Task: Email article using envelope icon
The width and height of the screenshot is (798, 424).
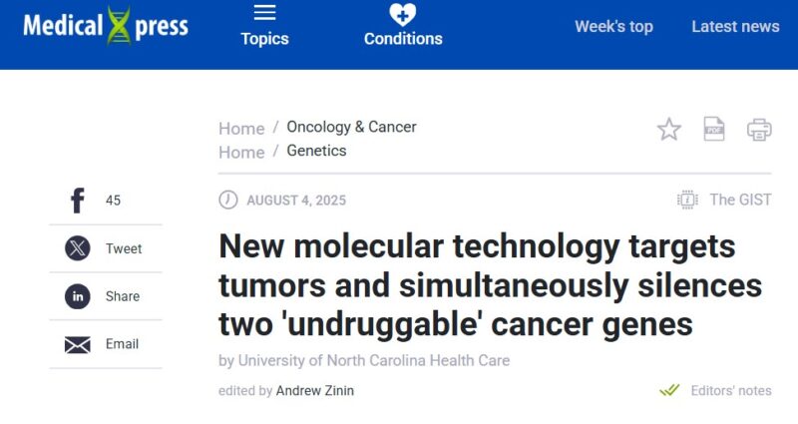Action: click(78, 344)
